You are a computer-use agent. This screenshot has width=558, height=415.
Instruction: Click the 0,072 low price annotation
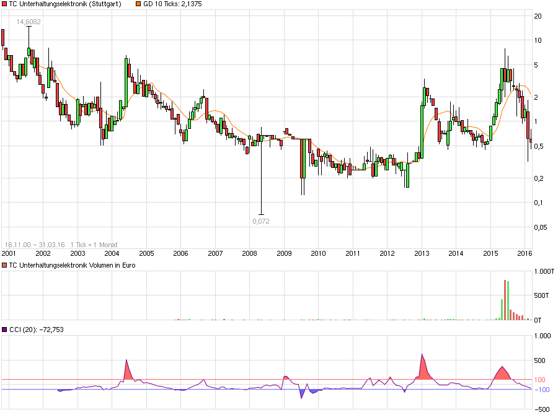coord(261,221)
